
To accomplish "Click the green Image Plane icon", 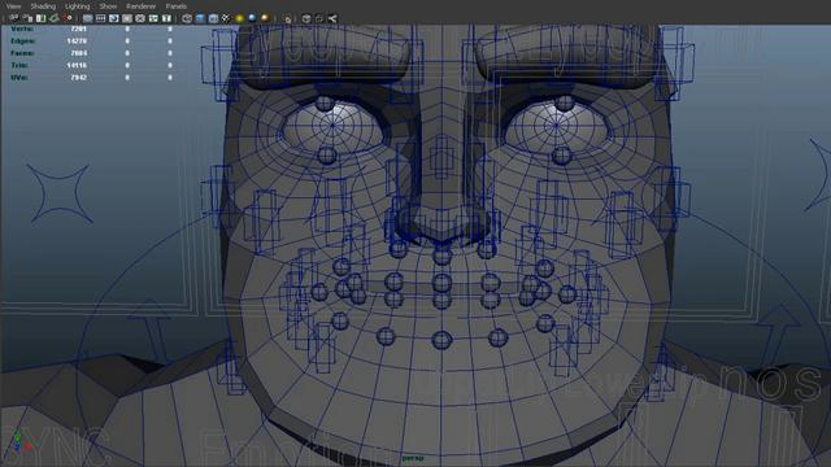I will coord(54,18).
